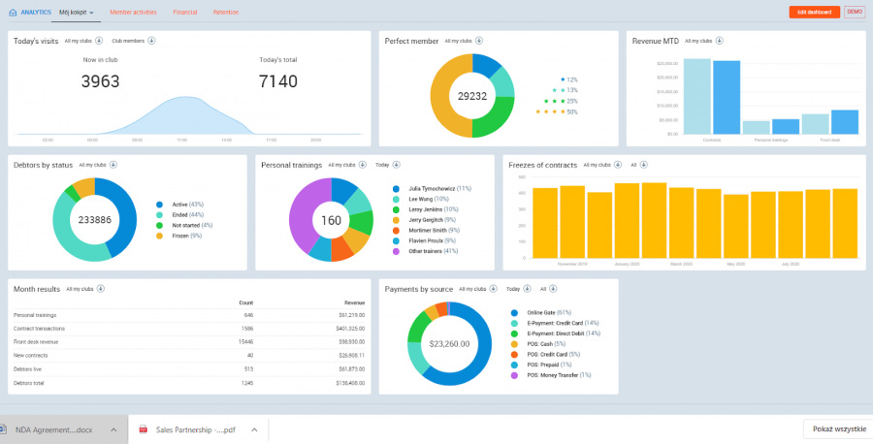Image resolution: width=873 pixels, height=444 pixels.
Task: Open Club members filter arrow icon
Action: [151, 40]
